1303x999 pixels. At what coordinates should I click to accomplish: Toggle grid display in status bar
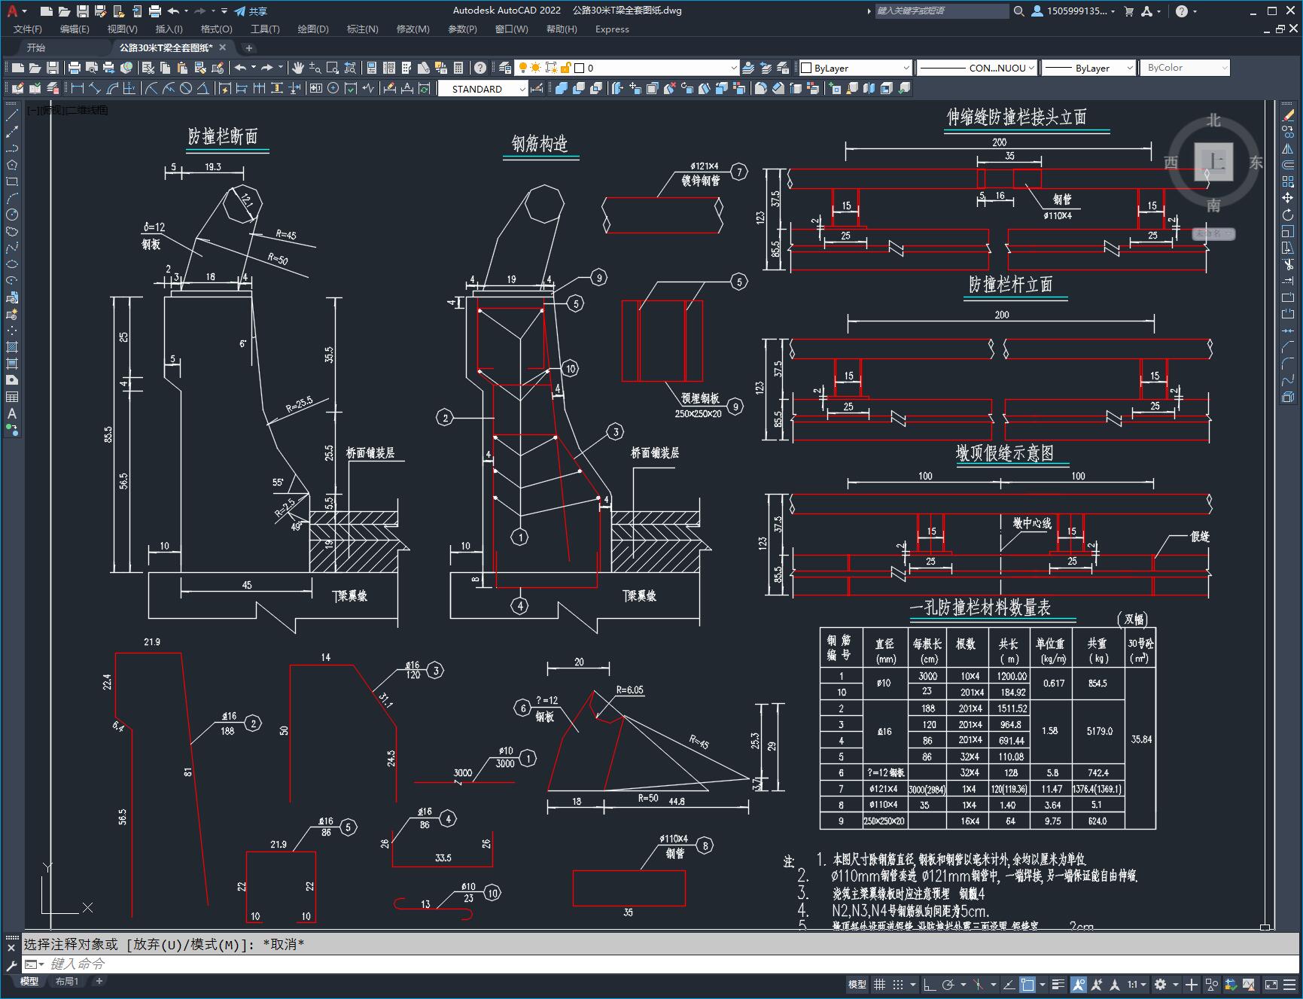(x=878, y=984)
